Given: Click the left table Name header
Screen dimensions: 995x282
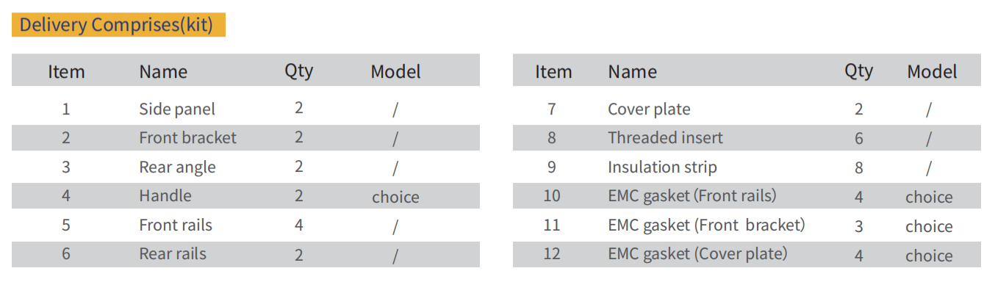Looking at the screenshot, I should click(163, 72).
